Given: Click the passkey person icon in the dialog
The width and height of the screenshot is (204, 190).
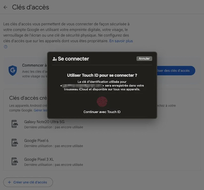Looking at the screenshot, I should 55,59.
